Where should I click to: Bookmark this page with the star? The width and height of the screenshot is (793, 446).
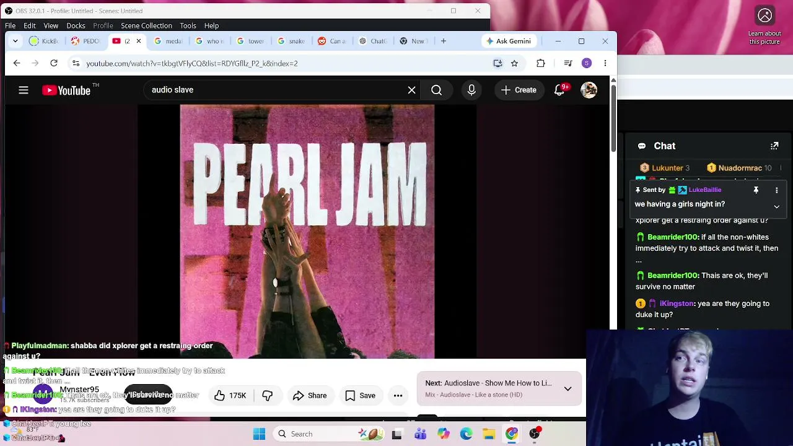[x=514, y=63]
